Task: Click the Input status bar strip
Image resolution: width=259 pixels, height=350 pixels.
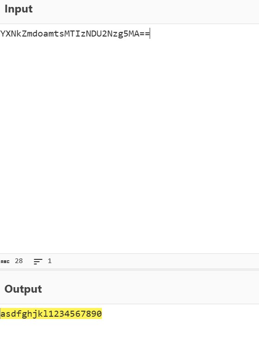Action: pyautogui.click(x=130, y=261)
